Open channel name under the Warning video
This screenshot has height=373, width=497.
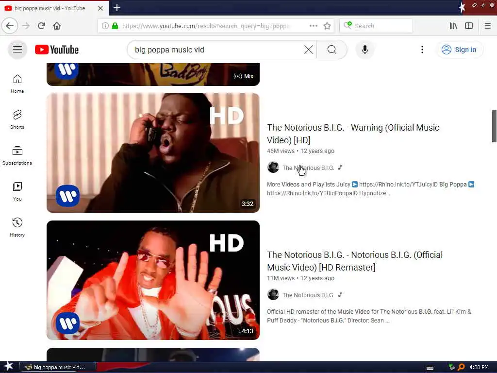tap(308, 168)
